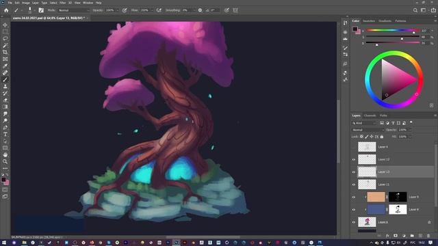Select the Hand tool
This screenshot has height=246, width=438.
(x=5, y=154)
